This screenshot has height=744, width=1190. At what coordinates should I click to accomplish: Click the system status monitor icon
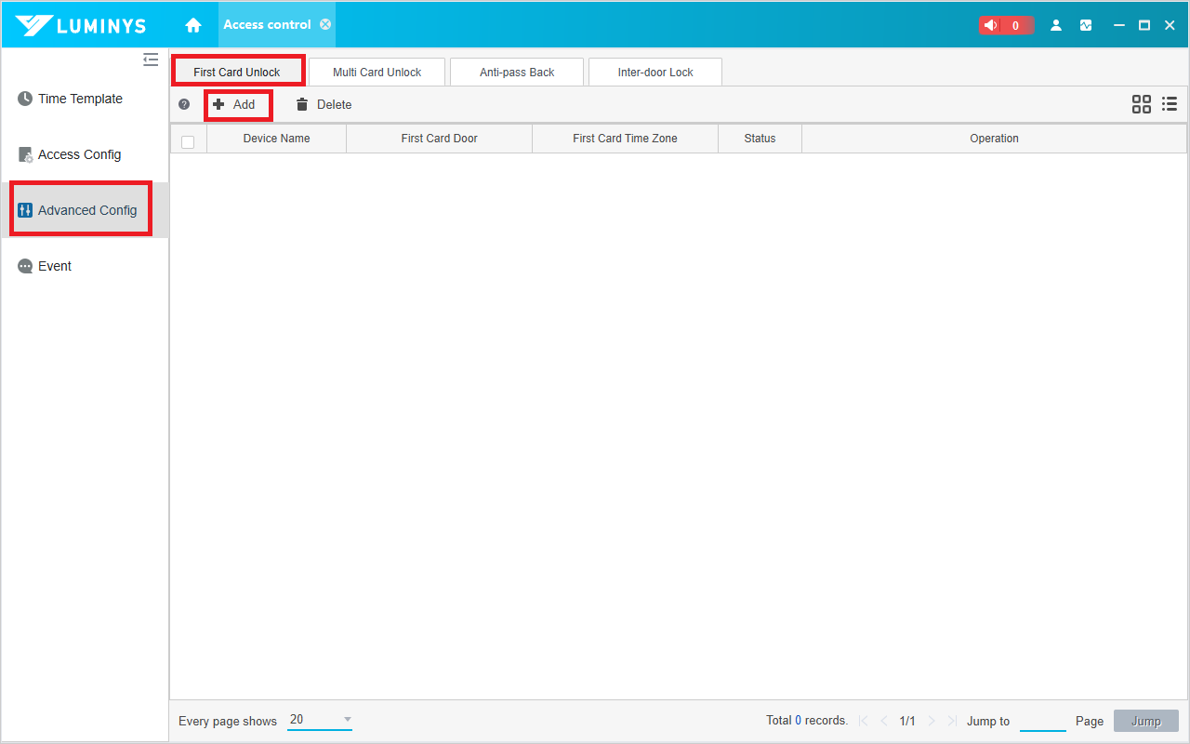[1086, 25]
